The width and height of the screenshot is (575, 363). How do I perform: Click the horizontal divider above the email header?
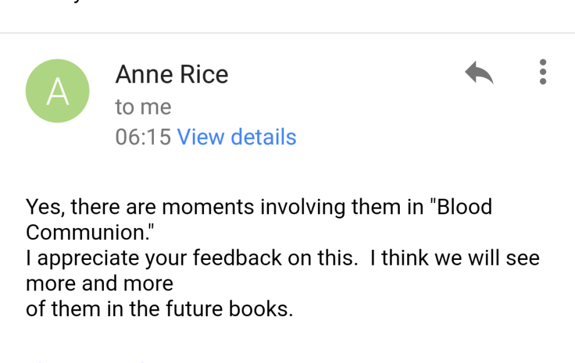click(287, 32)
